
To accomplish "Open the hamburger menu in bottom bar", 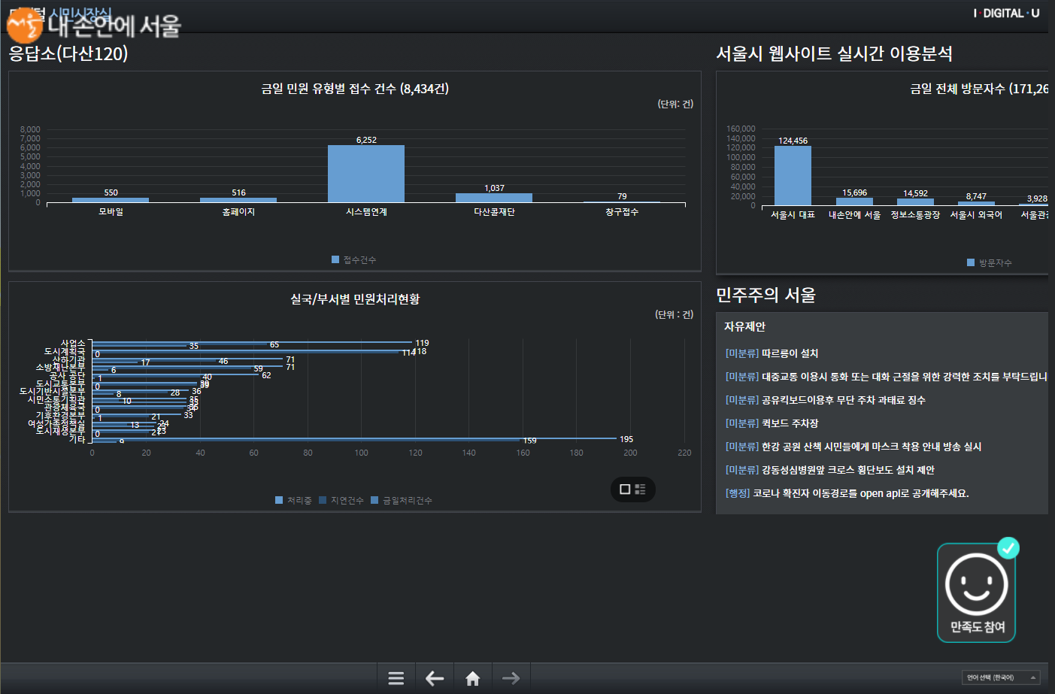I will (396, 678).
